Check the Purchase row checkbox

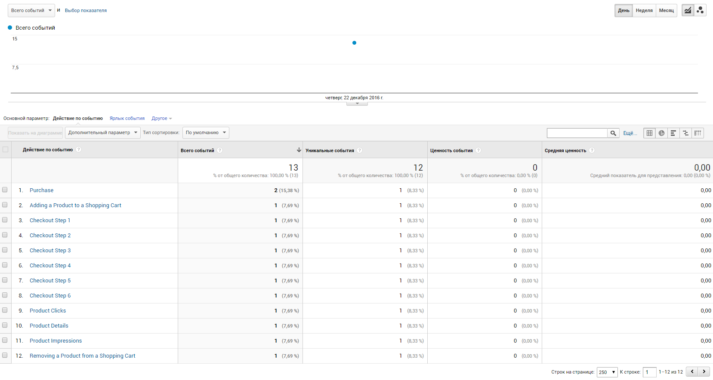point(5,190)
